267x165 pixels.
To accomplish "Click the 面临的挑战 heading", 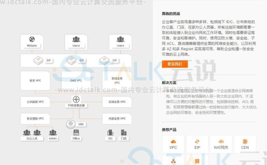I will tap(171, 14).
